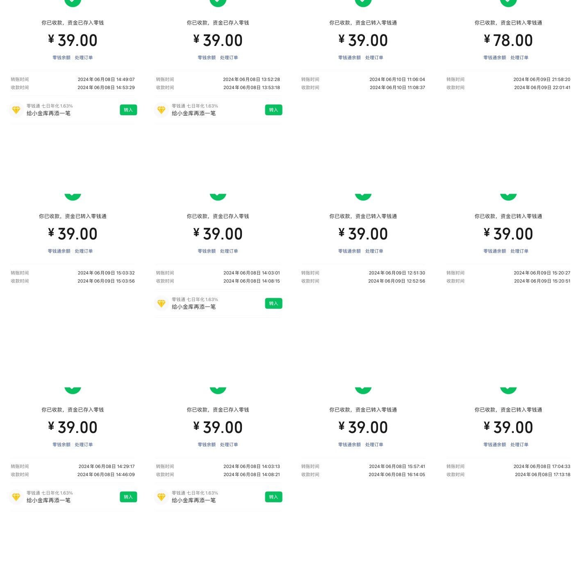Click the ¥78.00 amount text

[x=508, y=40]
